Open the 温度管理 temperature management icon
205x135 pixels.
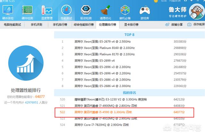[x=47, y=12]
